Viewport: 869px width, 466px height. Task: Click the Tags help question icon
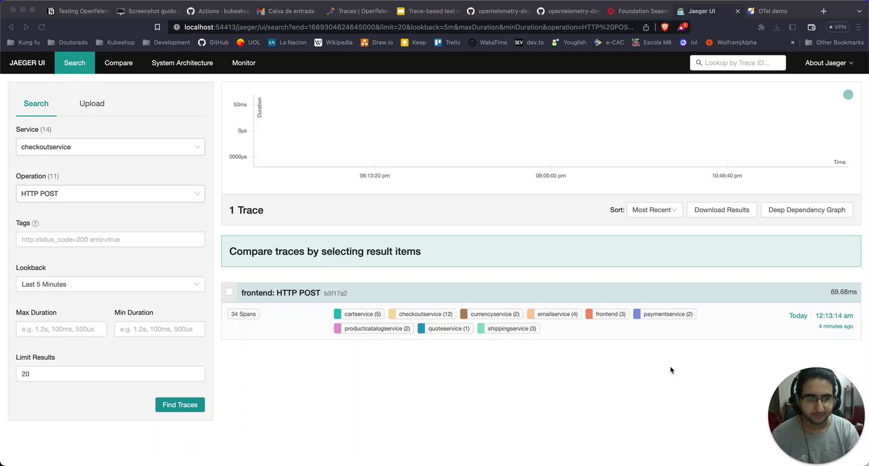(x=36, y=223)
